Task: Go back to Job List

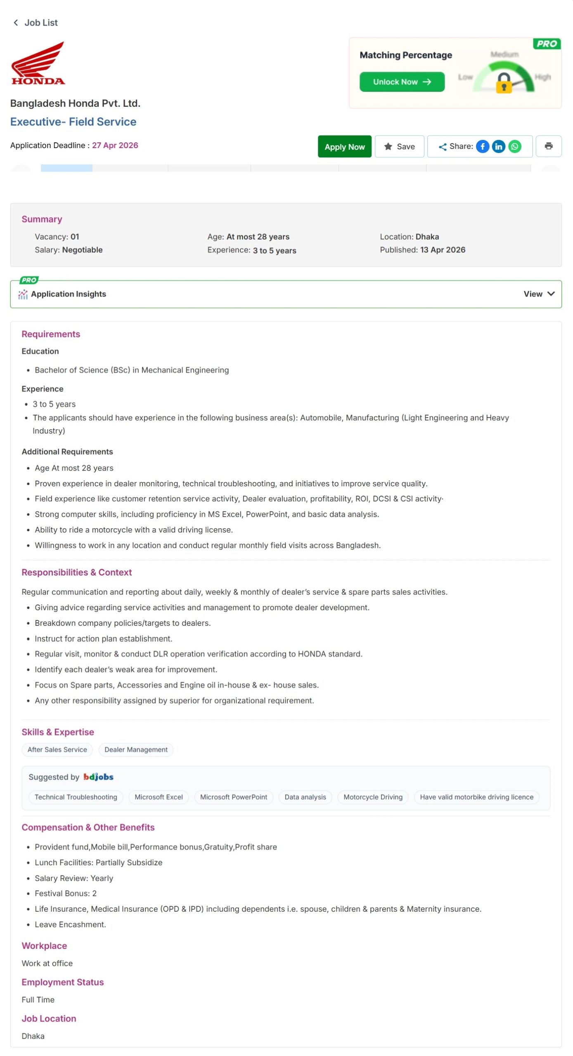Action: click(36, 23)
